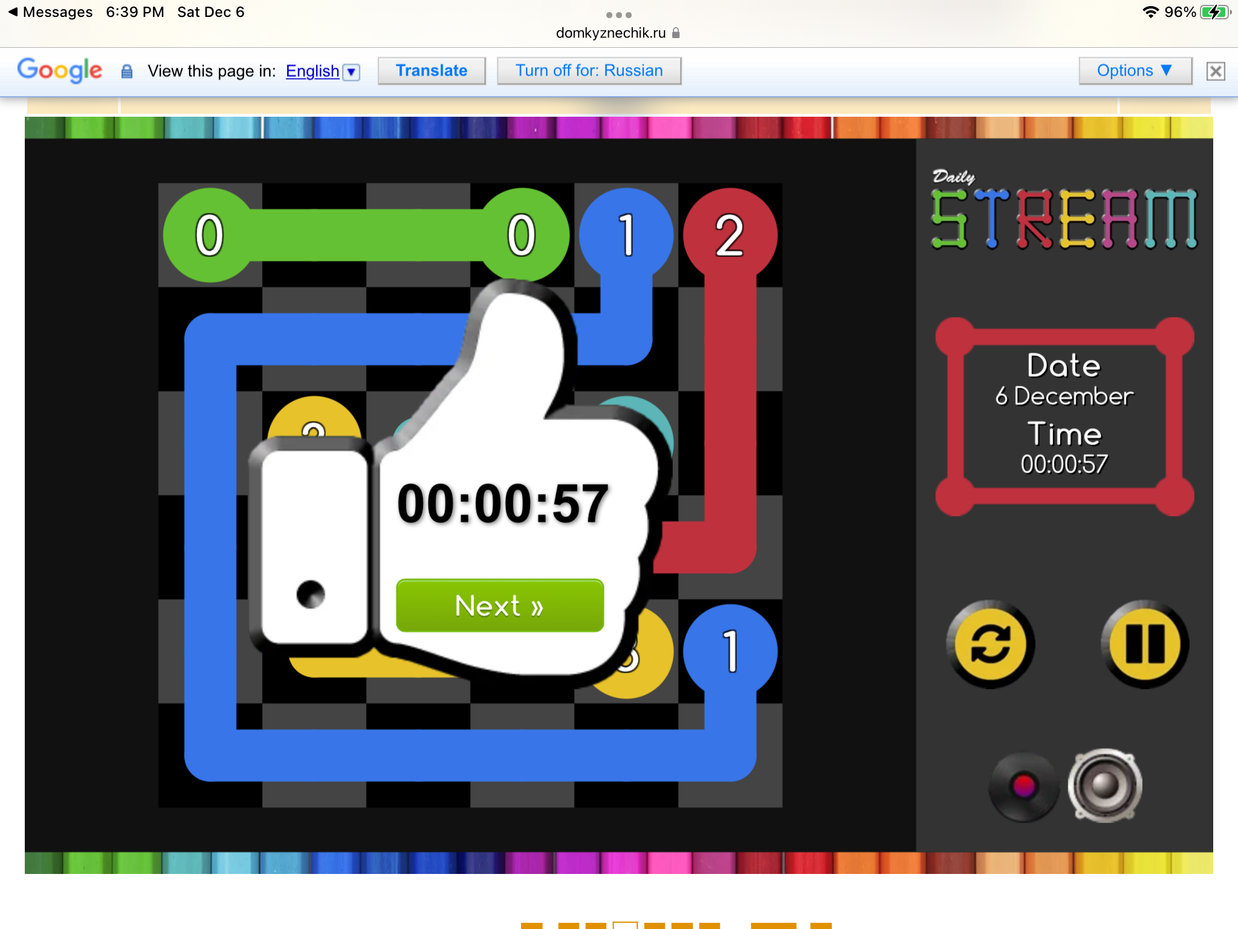Click the yellow restart level icon
Viewport: 1238px width, 929px height.
[x=990, y=644]
